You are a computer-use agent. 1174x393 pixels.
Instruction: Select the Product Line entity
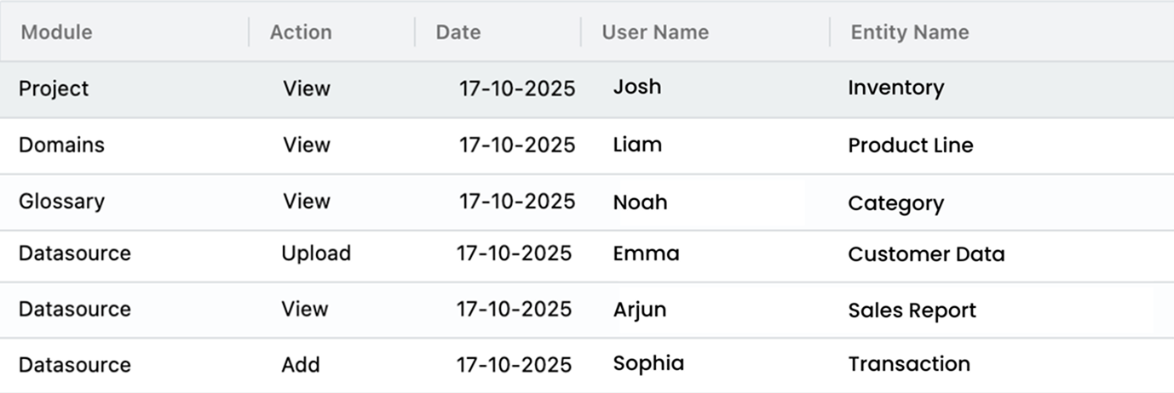point(910,145)
